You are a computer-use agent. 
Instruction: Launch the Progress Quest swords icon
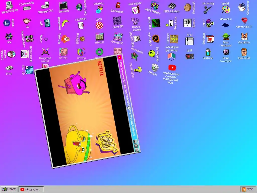click(x=45, y=52)
